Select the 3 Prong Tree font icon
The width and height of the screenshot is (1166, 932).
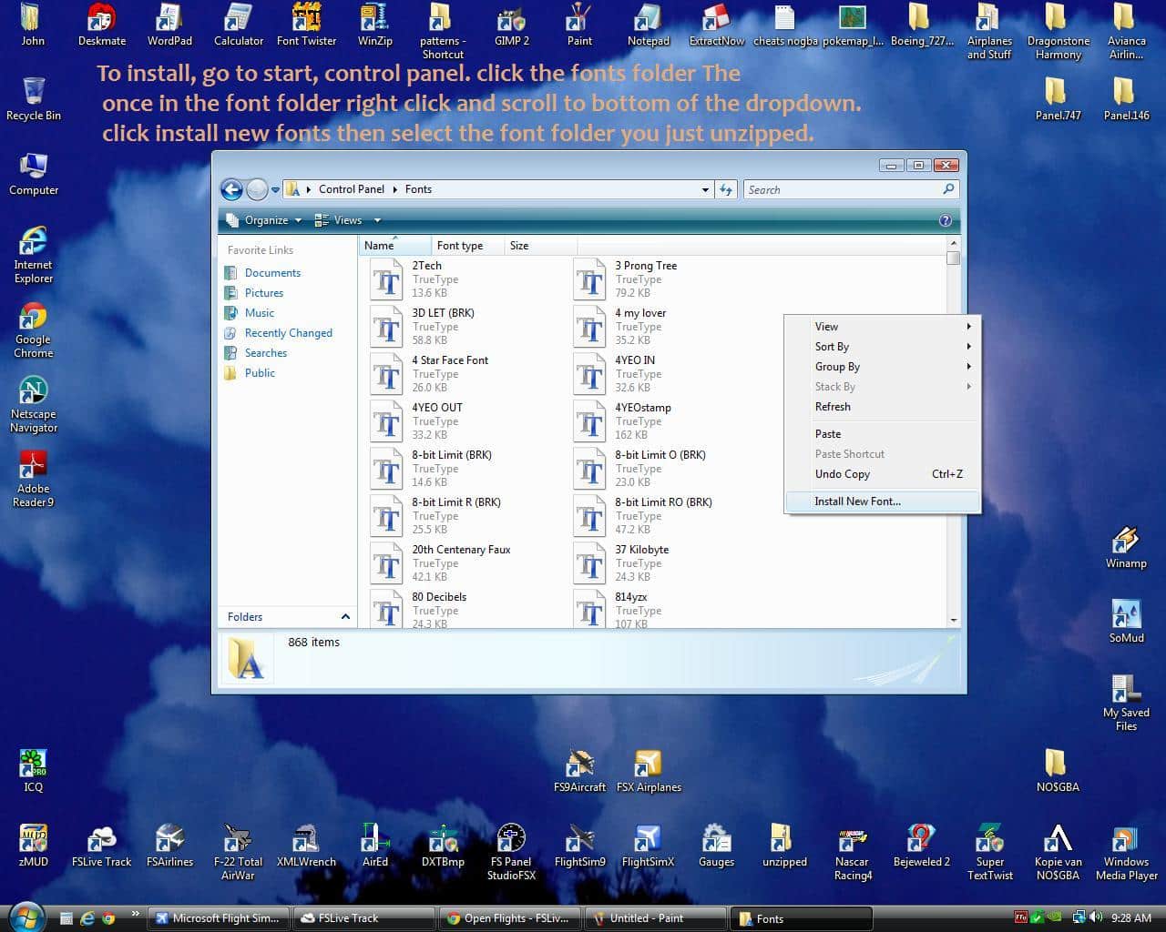590,279
